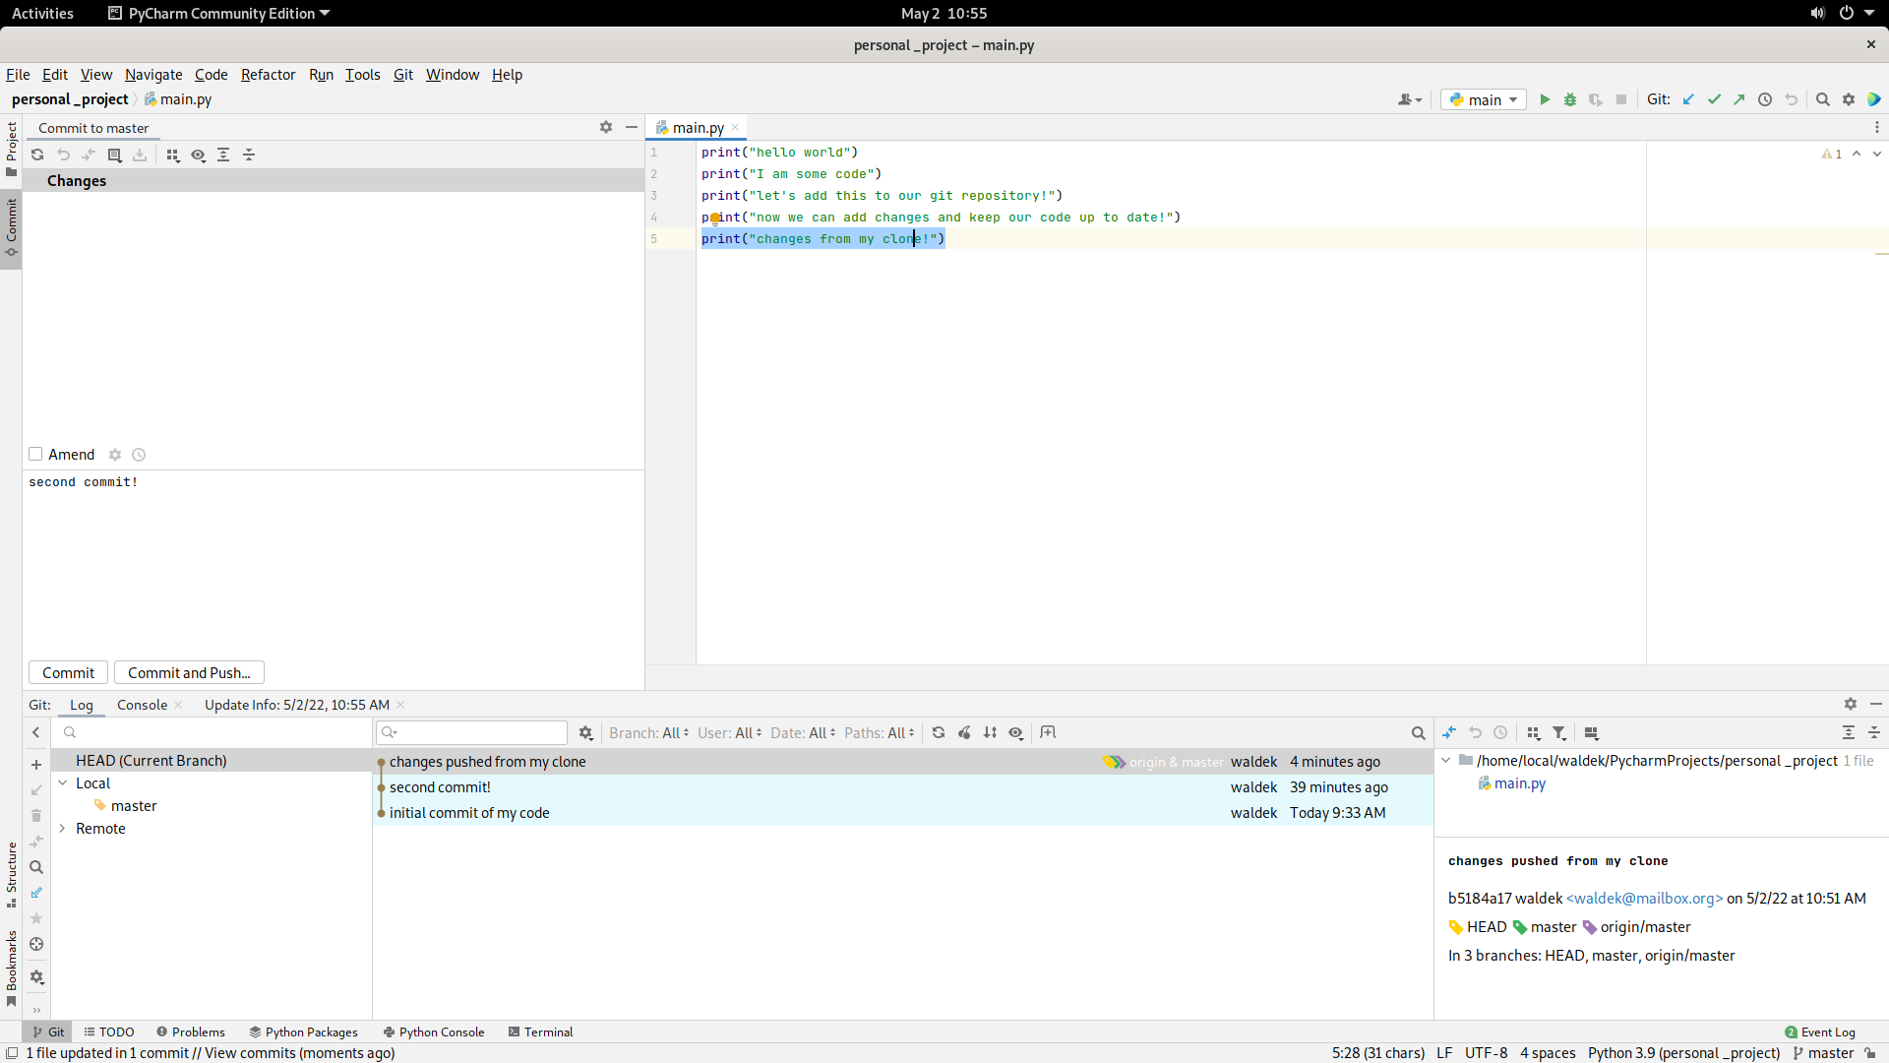Click Python 3.9 interpreter in status bar
The image size is (1889, 1063).
click(1683, 1053)
